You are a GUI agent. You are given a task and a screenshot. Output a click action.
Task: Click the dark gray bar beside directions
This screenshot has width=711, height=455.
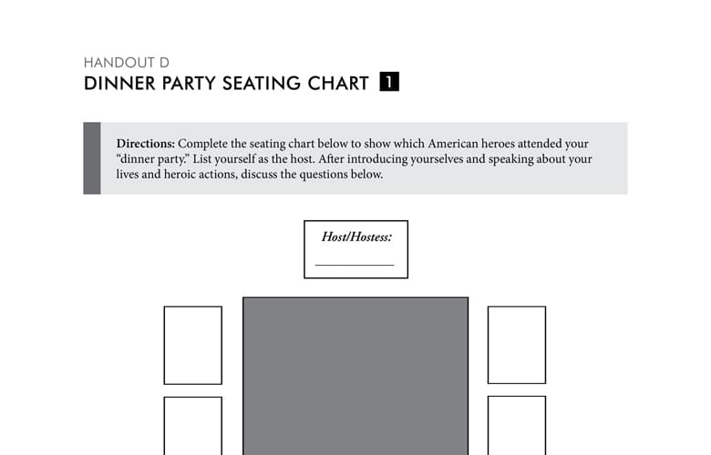[91, 158]
